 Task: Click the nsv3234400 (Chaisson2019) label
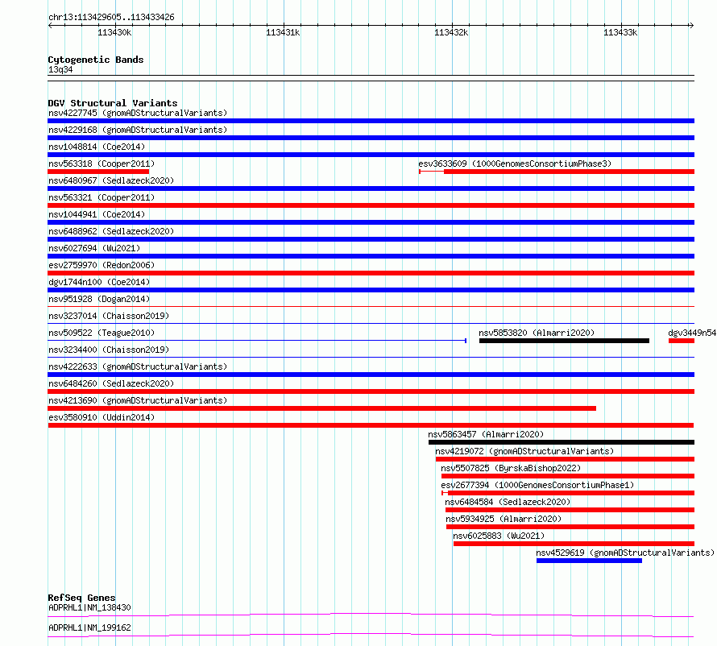pyautogui.click(x=109, y=350)
